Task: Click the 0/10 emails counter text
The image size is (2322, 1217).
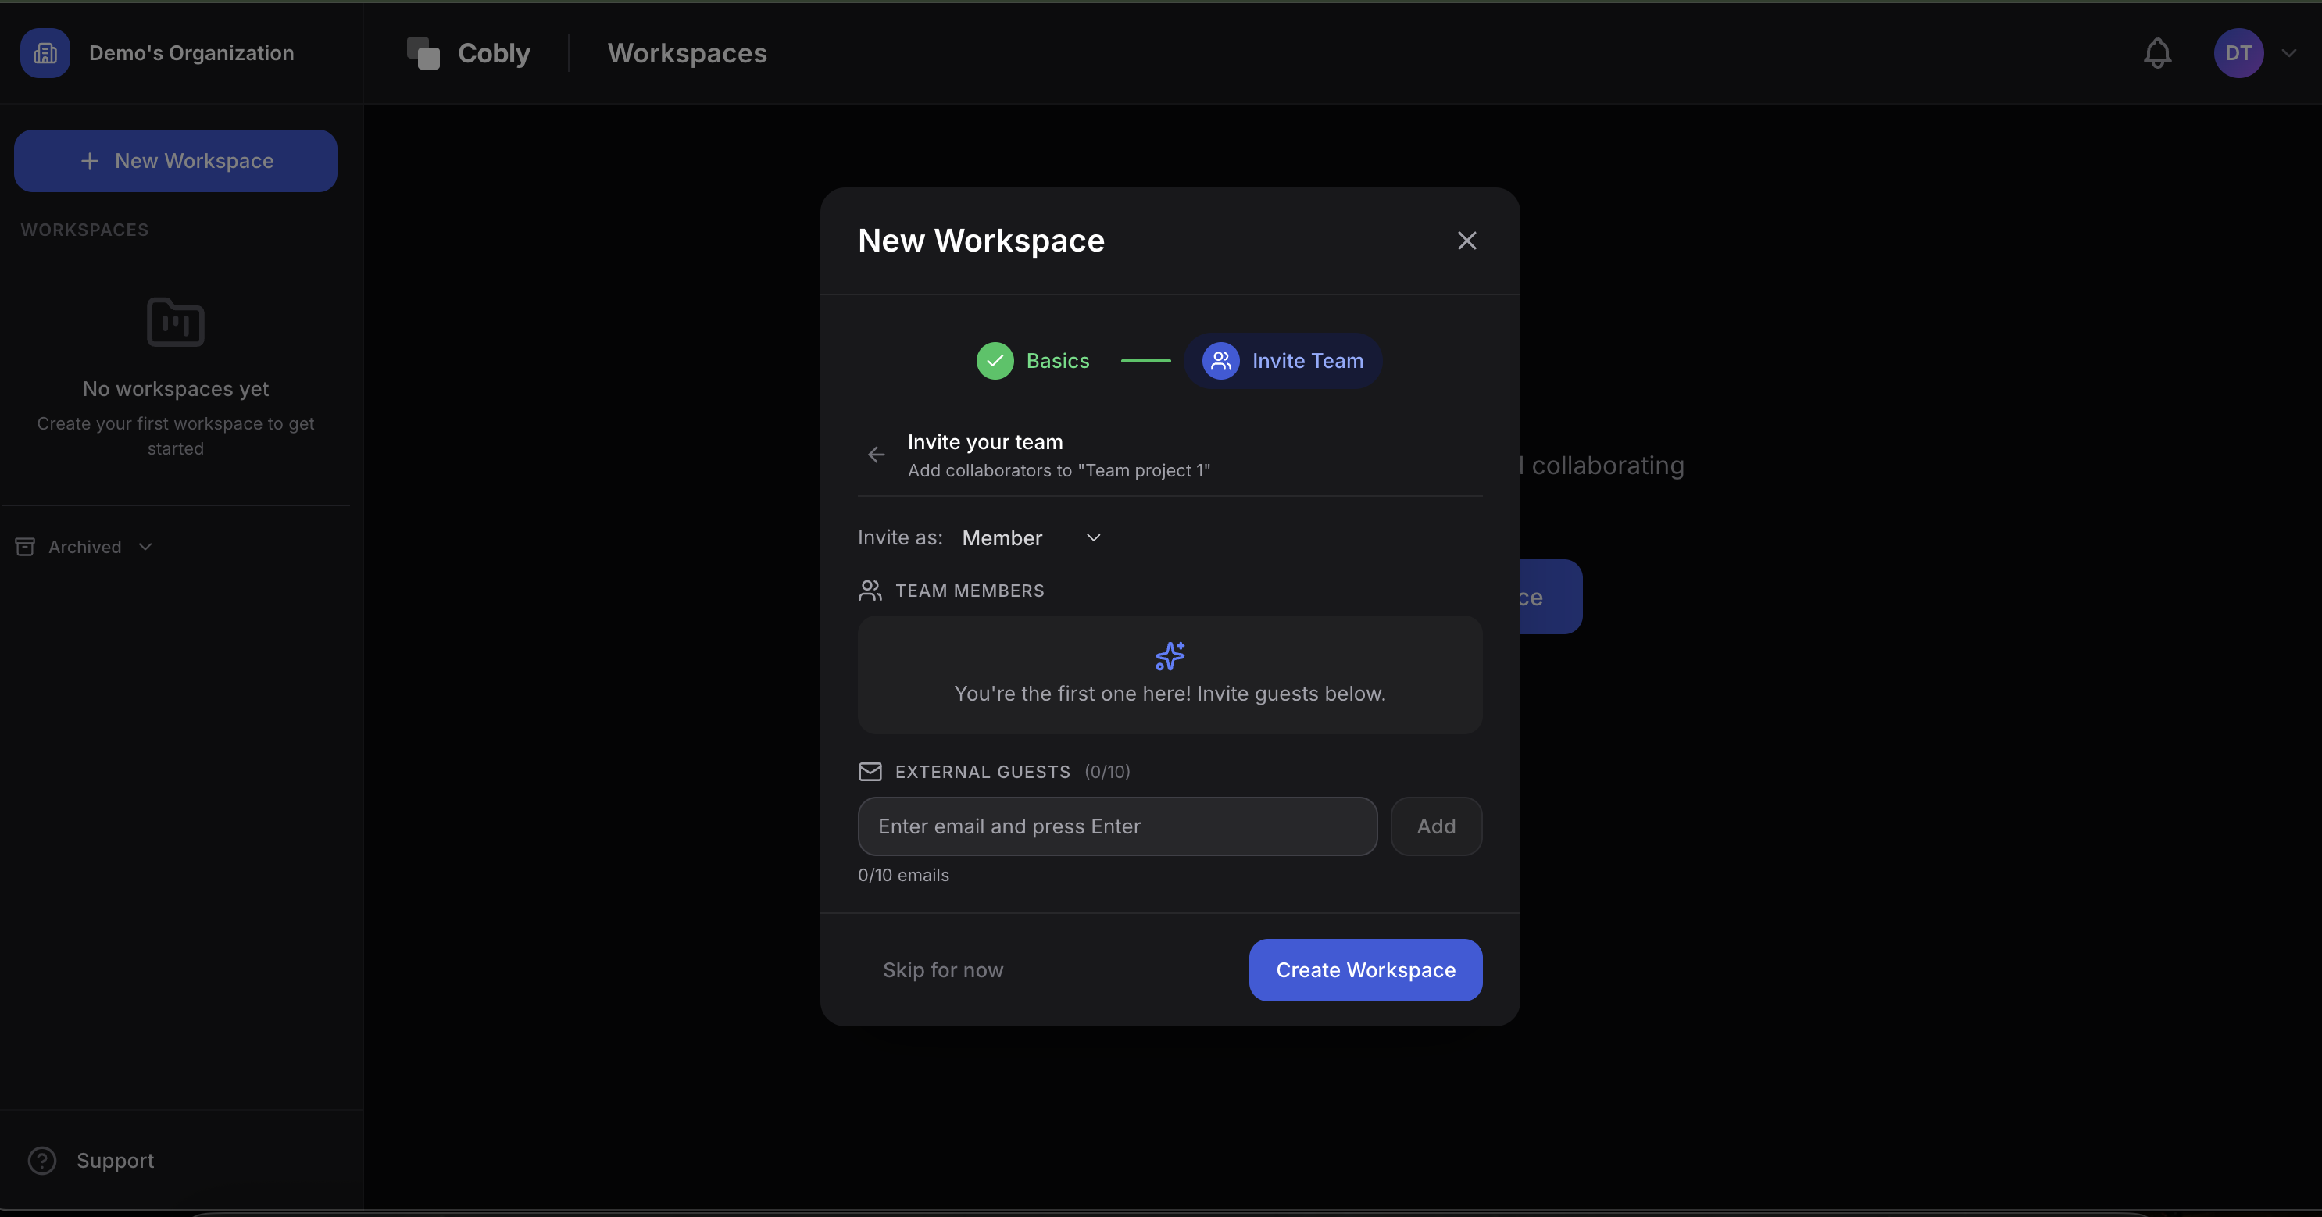Action: pyautogui.click(x=903, y=876)
